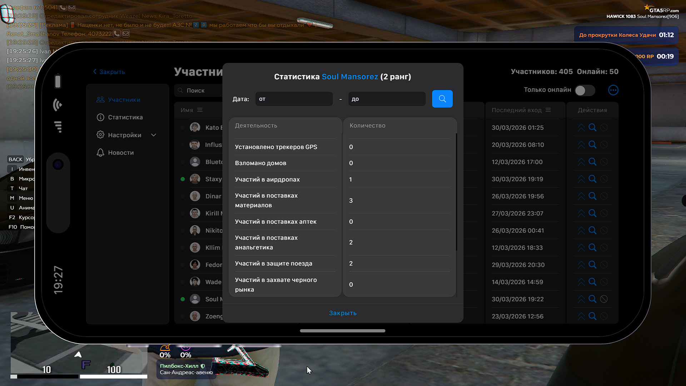Click promote arrows in 14/03/2026 14:59 row
Screen dimensions: 686x386
point(581,282)
